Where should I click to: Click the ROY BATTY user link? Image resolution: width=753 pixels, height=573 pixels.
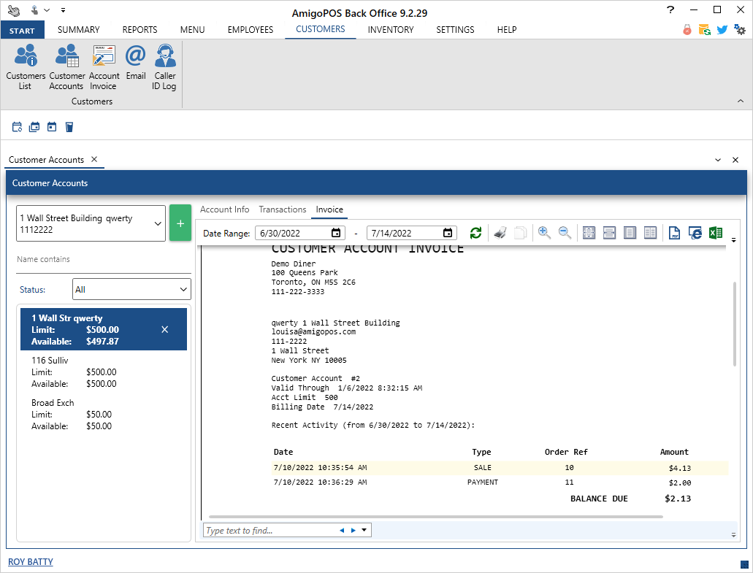tap(31, 562)
